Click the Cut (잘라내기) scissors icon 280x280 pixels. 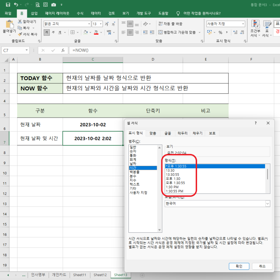point(20,22)
